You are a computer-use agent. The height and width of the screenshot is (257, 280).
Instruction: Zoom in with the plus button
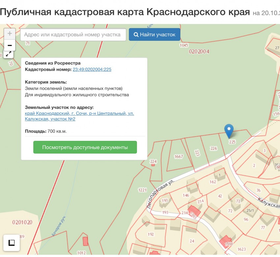pos(10,34)
